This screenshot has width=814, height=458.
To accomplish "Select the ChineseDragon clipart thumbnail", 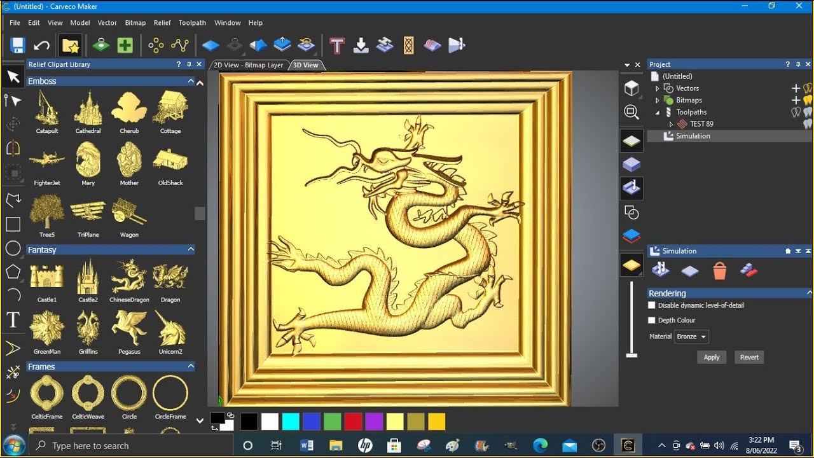I will click(129, 281).
